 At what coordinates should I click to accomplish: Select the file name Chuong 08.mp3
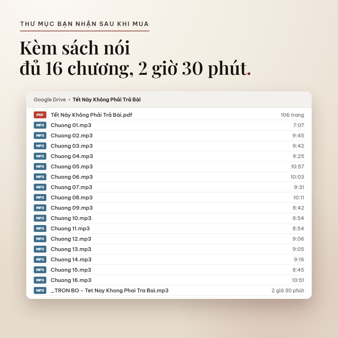pyautogui.click(x=72, y=198)
